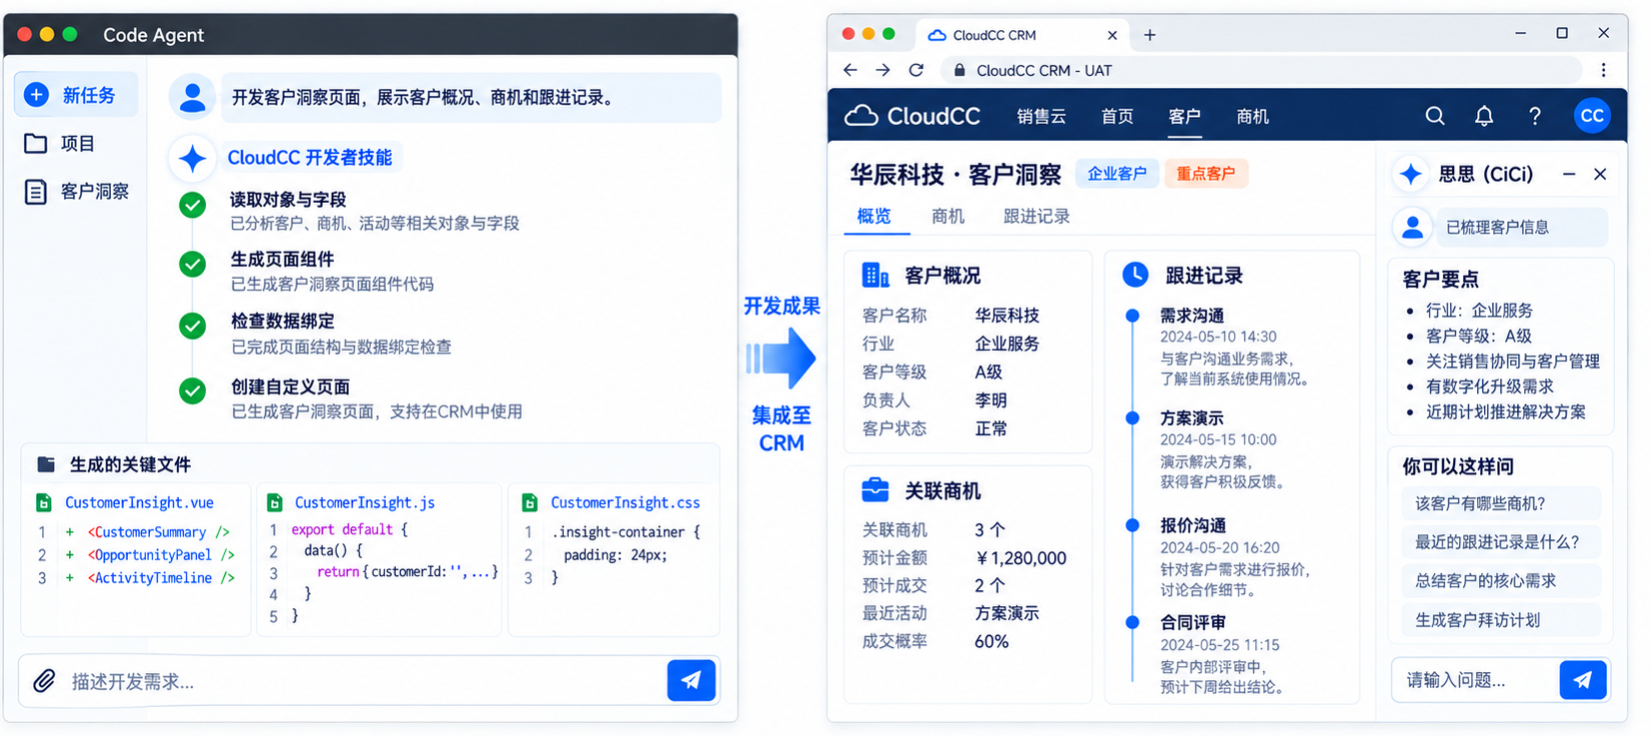This screenshot has height=736, width=1651.
Task: Open the browser three-dot menu
Action: pos(1603,70)
